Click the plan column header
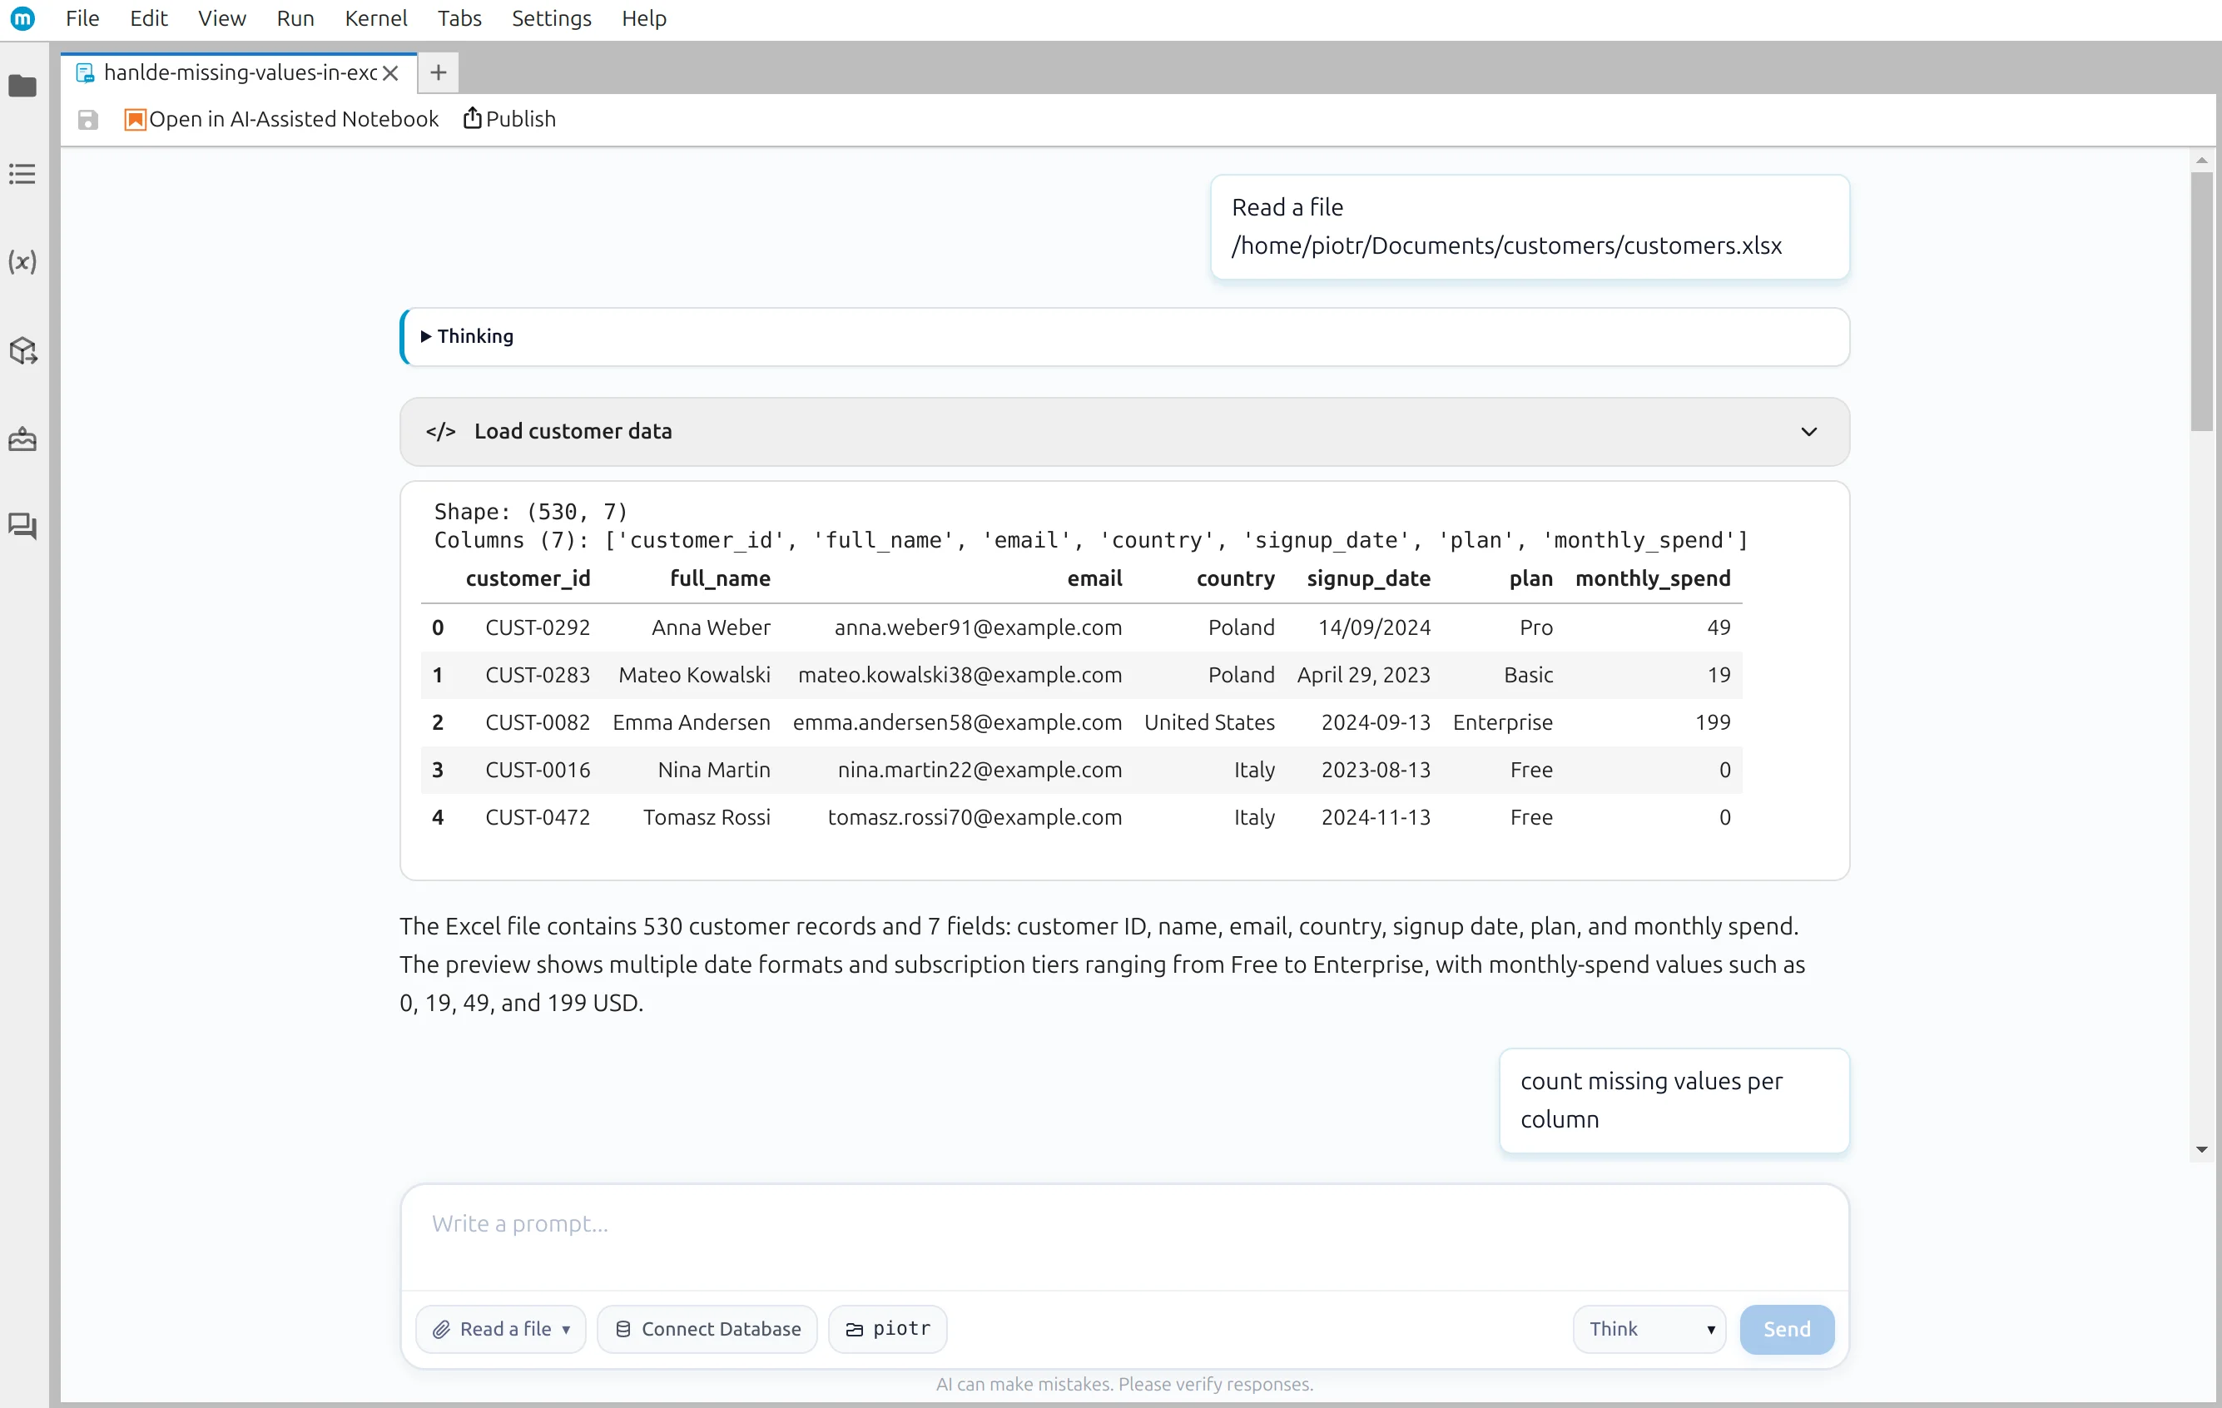This screenshot has width=2222, height=1408. pyautogui.click(x=1531, y=578)
